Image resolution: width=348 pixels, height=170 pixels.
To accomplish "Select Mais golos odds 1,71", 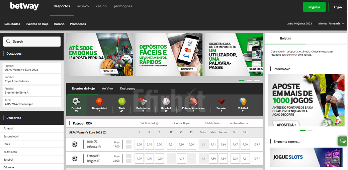I will 213,145.
